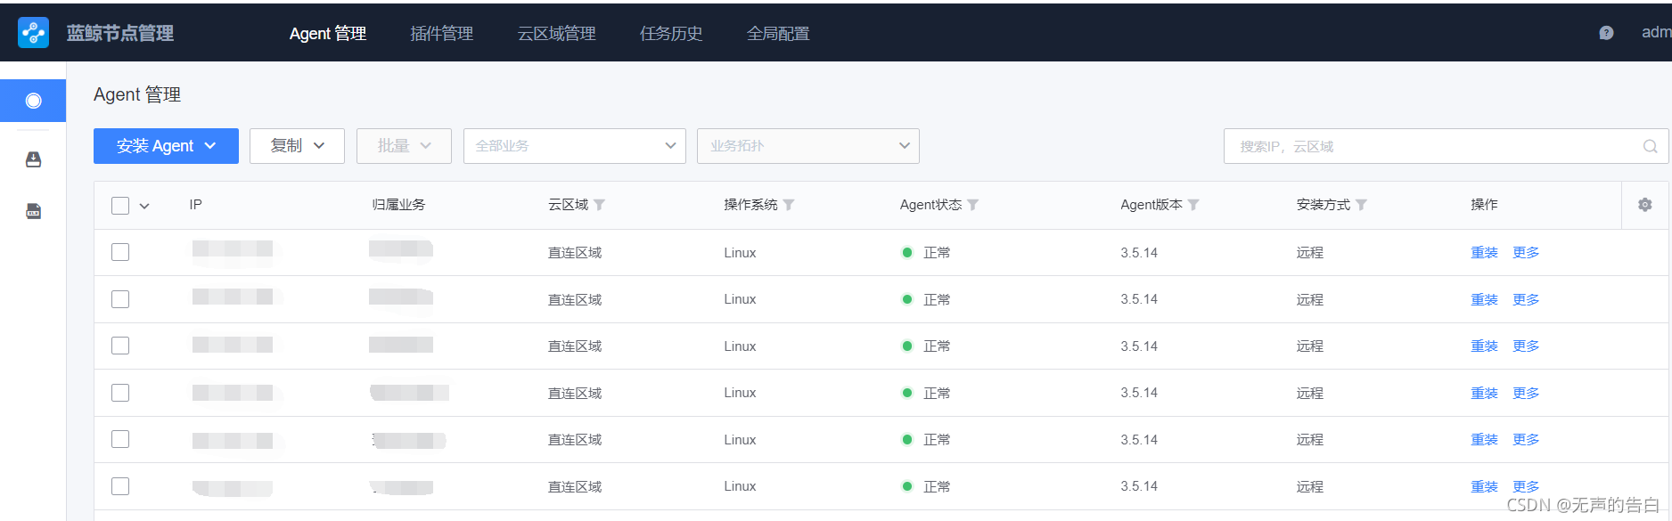Click 重装 in the fifth row
Image resolution: width=1672 pixels, height=521 pixels.
pos(1484,440)
